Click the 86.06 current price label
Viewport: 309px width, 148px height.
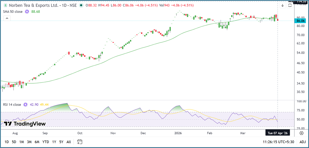[x=300, y=21]
